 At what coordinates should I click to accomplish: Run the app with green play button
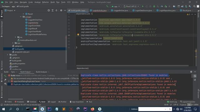(x=143, y=6)
